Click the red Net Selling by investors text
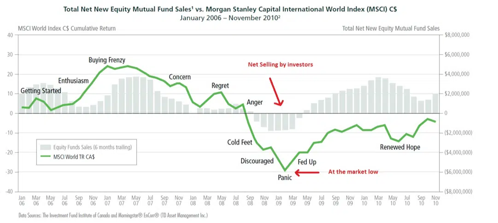 281,65
